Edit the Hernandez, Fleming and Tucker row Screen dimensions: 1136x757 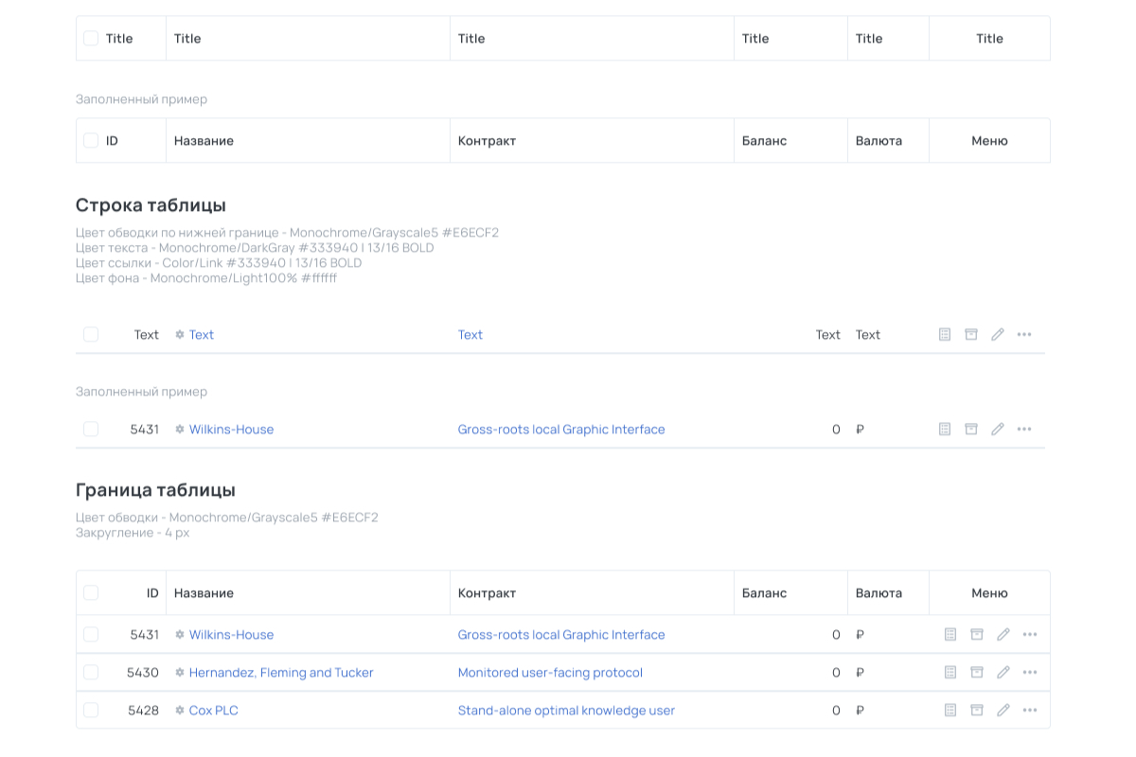pyautogui.click(x=1003, y=673)
